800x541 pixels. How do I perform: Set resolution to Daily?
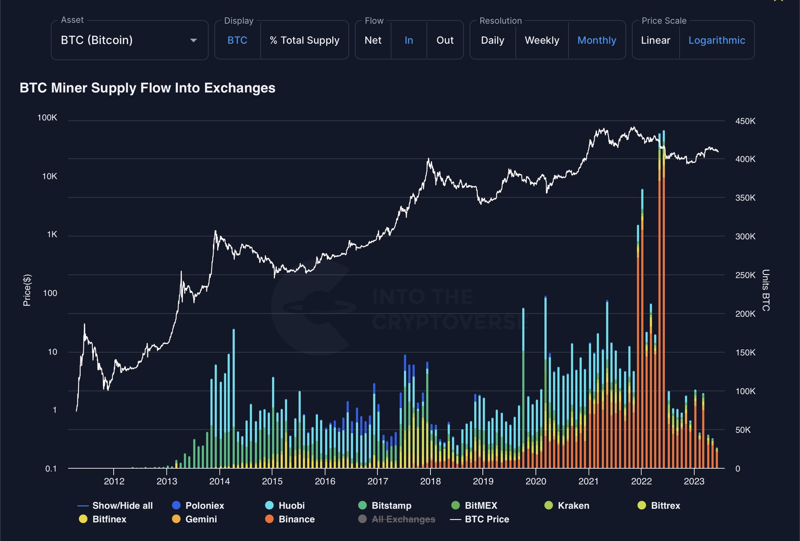coord(493,40)
